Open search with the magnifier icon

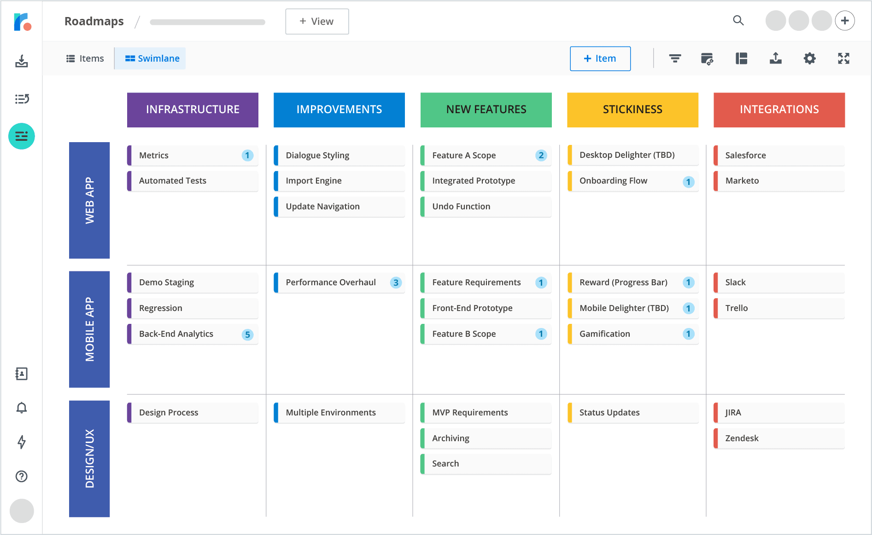tap(738, 21)
